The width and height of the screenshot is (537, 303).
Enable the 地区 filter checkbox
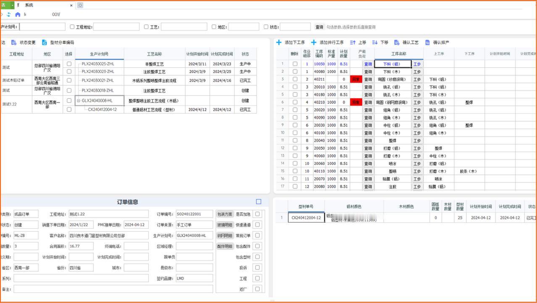(214, 27)
